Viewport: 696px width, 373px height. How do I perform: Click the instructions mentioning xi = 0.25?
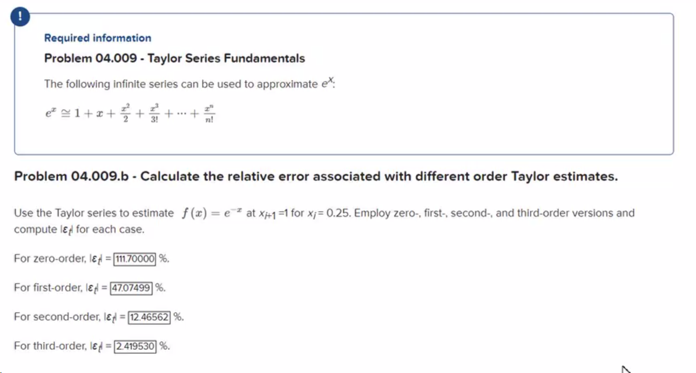pyautogui.click(x=324, y=213)
